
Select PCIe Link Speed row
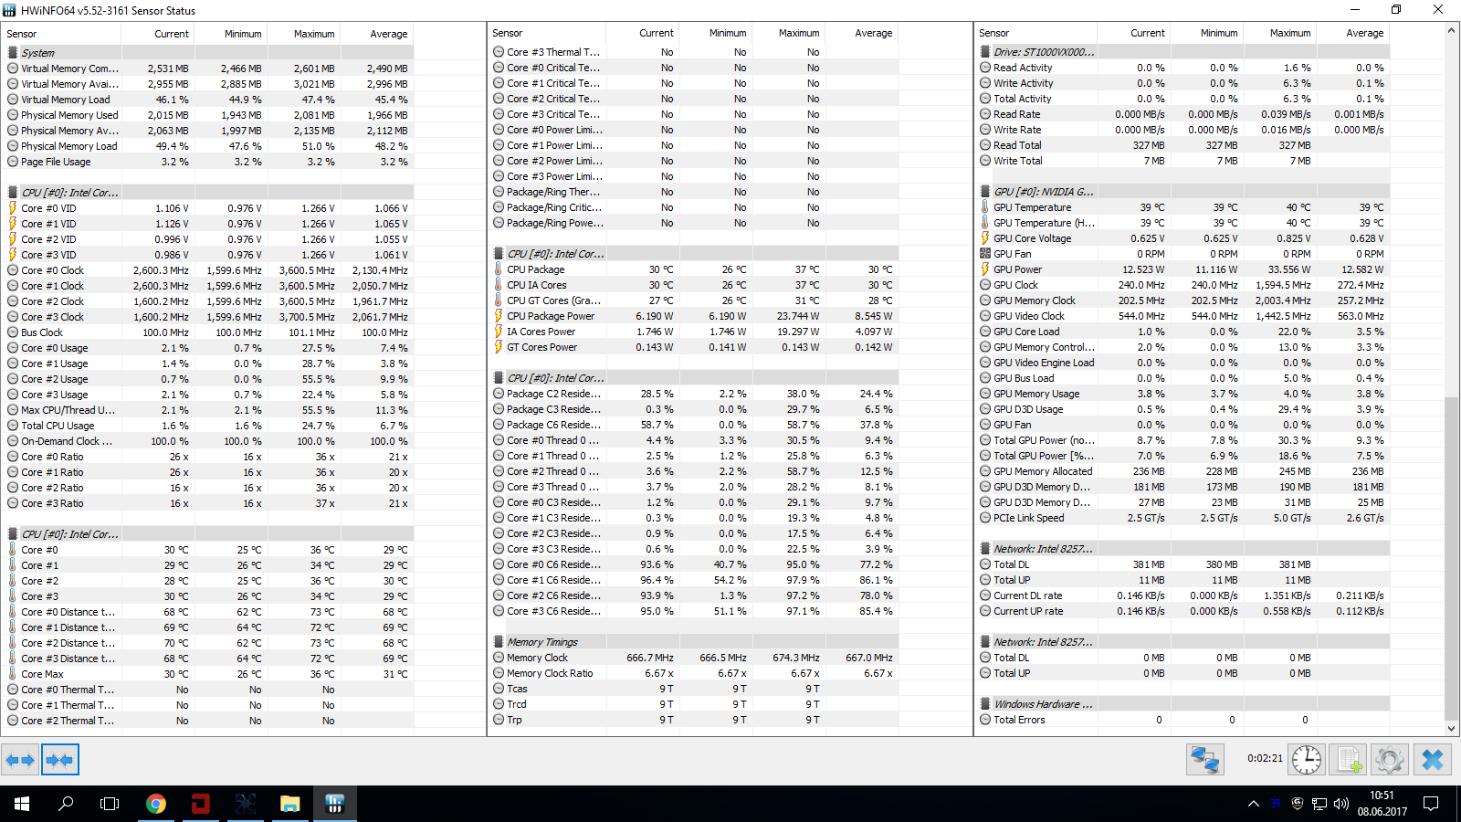[1182, 518]
